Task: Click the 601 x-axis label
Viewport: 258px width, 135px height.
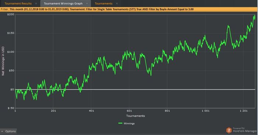Action: click(x=129, y=111)
